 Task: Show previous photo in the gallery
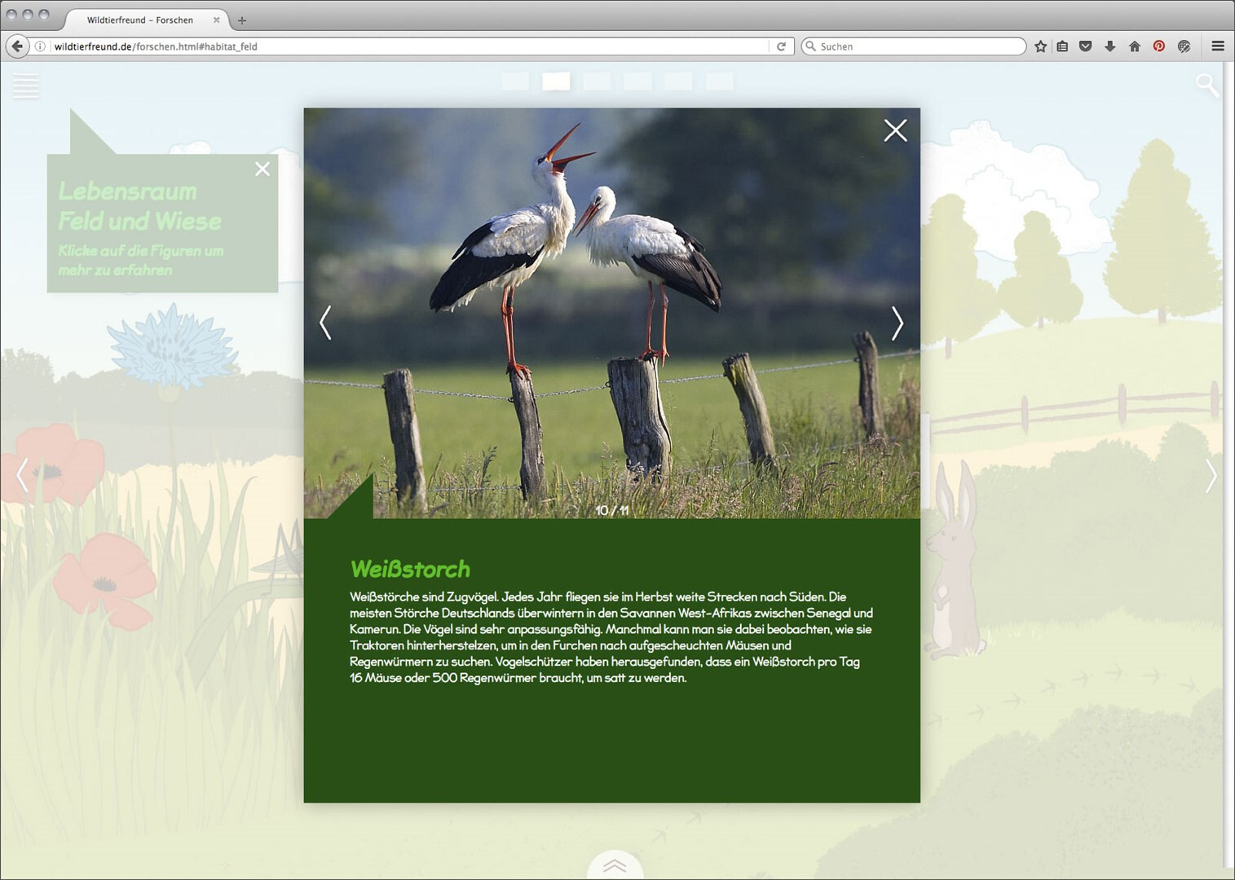(x=326, y=323)
